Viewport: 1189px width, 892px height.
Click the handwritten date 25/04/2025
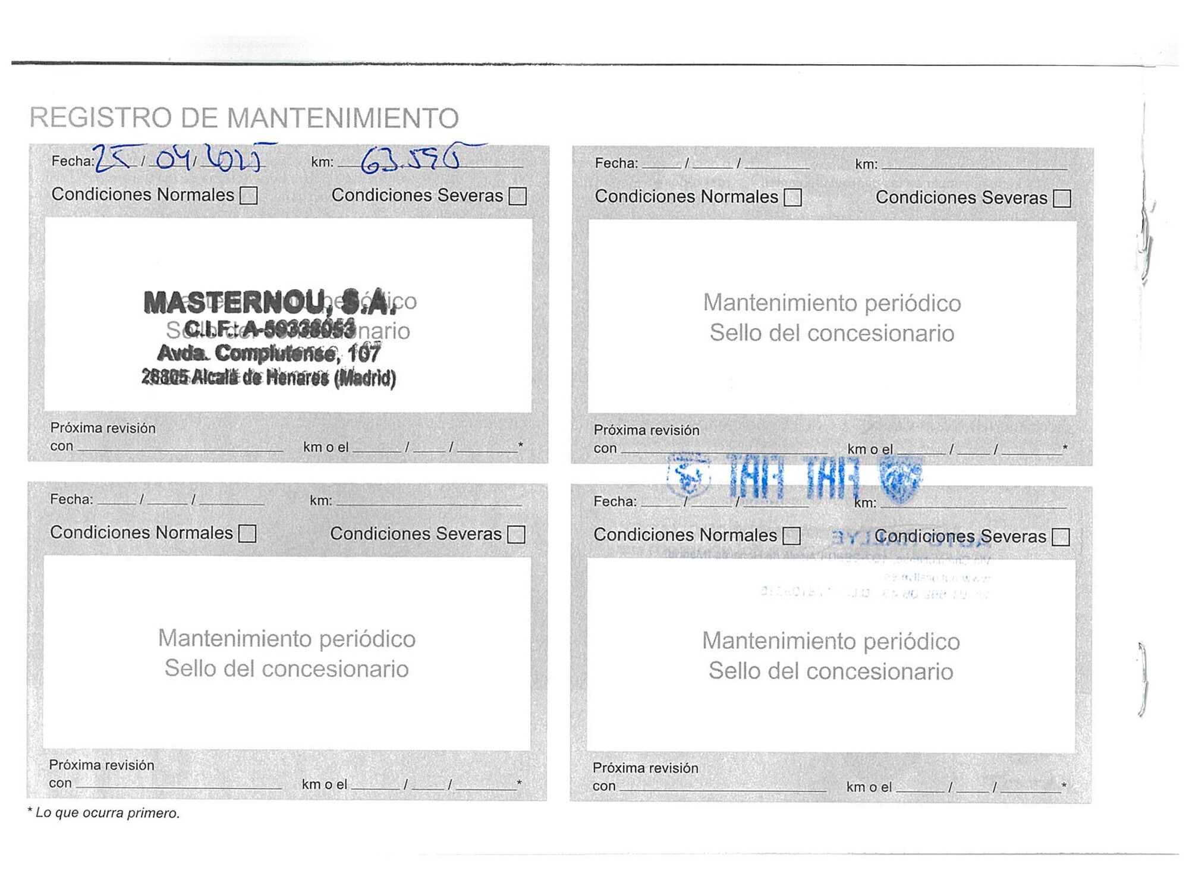coord(178,158)
